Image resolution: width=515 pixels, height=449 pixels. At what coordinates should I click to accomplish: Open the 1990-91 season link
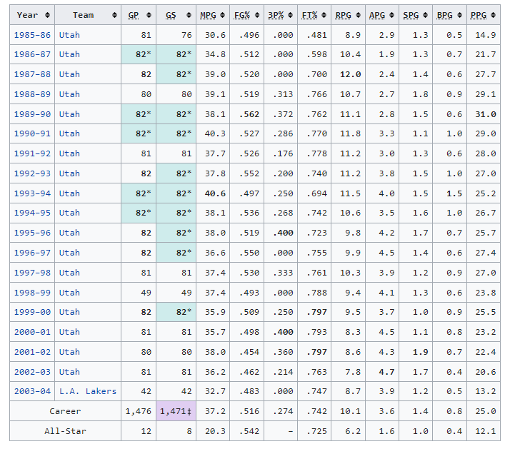[x=32, y=134]
